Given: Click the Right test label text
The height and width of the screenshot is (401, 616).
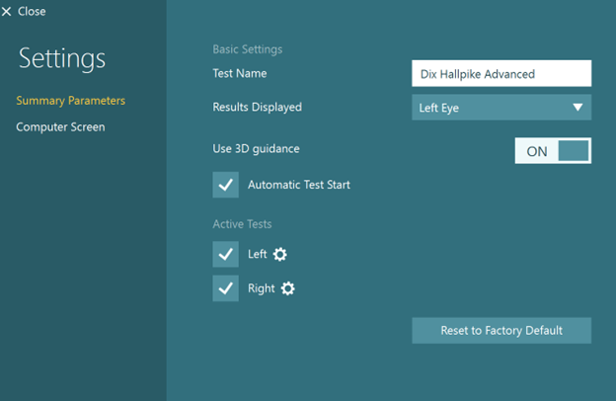Looking at the screenshot, I should point(261,288).
